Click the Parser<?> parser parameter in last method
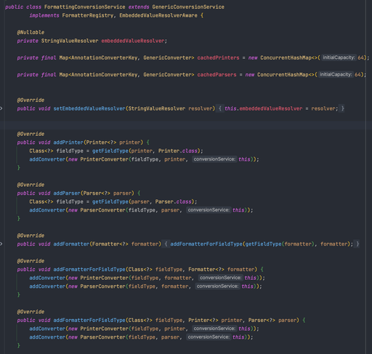The image size is (372, 354). tap(272, 320)
